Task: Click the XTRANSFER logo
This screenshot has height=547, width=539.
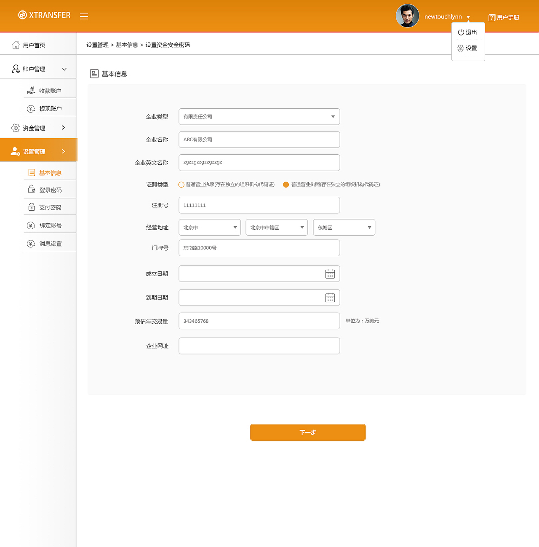Action: tap(44, 15)
